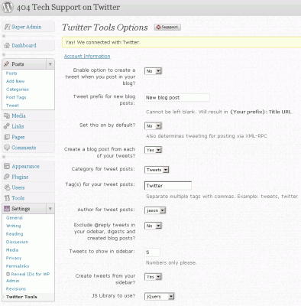The image size is (301, 306).
Task: Open the Plugins menu item
Action: coord(20,177)
